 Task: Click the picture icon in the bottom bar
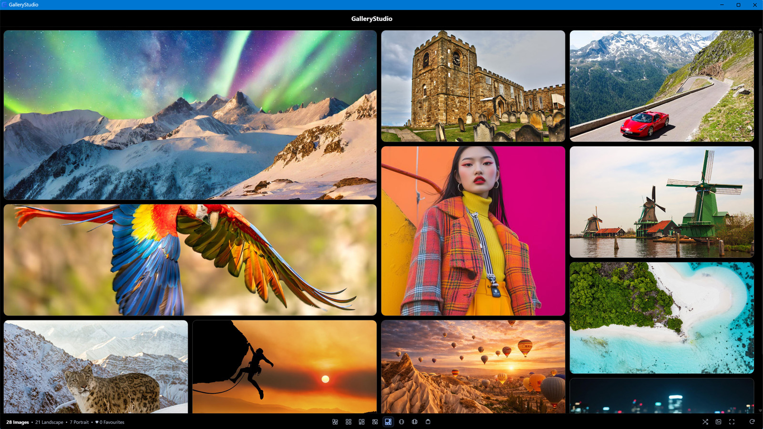pyautogui.click(x=719, y=422)
